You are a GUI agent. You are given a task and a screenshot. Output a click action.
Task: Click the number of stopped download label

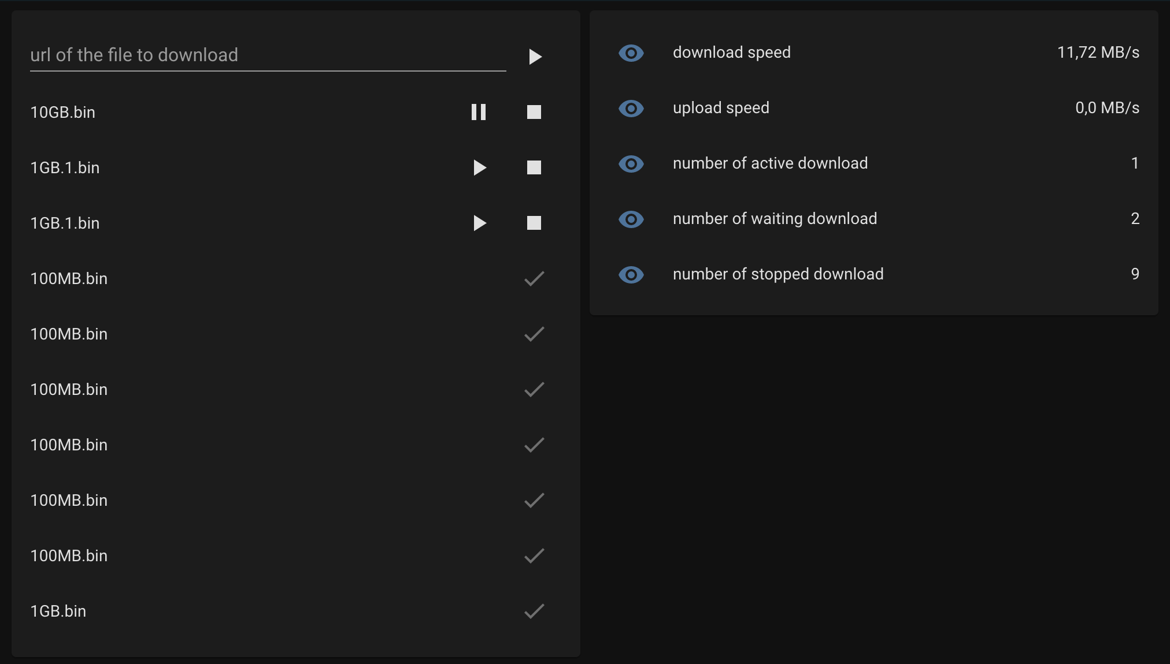pyautogui.click(x=777, y=274)
